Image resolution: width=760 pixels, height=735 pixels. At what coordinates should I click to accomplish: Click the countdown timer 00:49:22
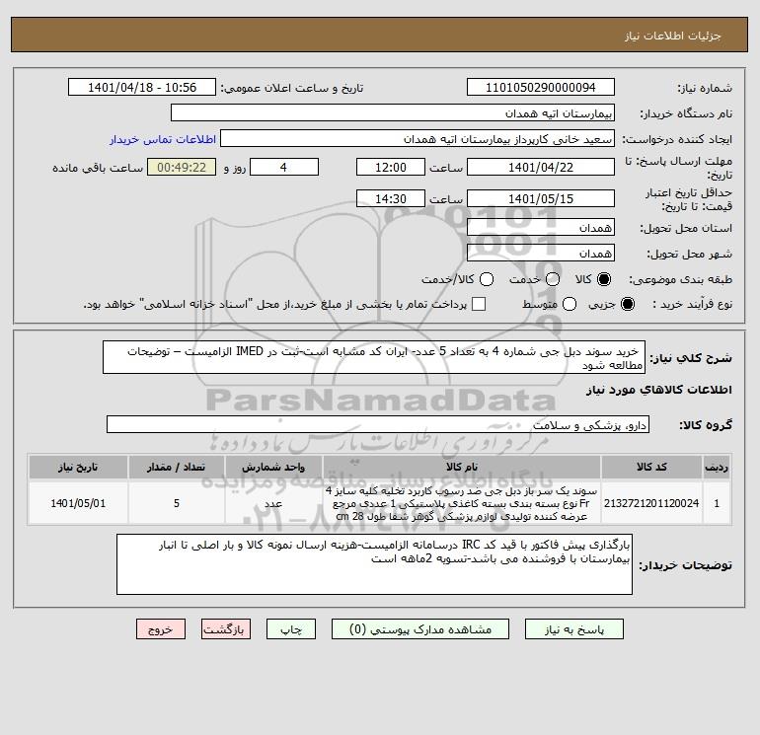click(182, 167)
